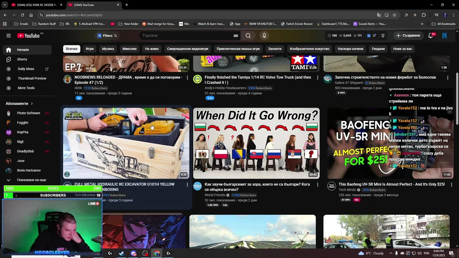Image resolution: width=459 pixels, height=258 pixels.
Task: Select the Симулационни видеоигри chip
Action: 188,49
